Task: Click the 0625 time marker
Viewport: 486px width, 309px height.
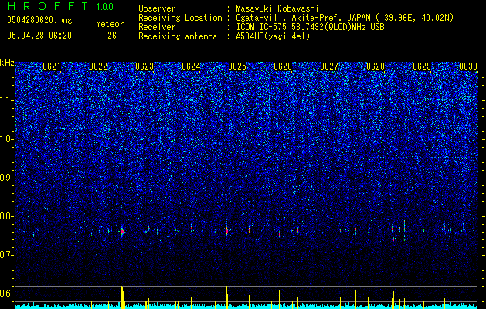Action: point(237,66)
